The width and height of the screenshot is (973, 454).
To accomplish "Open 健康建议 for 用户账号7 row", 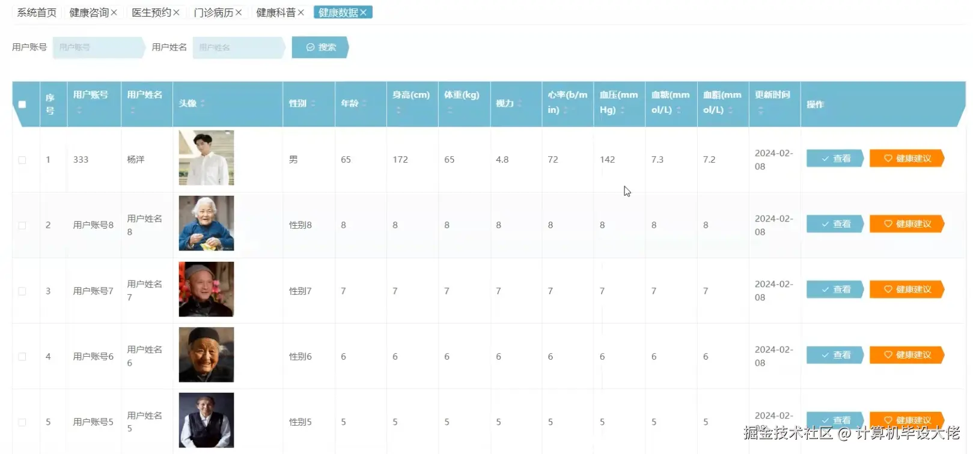I will point(907,289).
